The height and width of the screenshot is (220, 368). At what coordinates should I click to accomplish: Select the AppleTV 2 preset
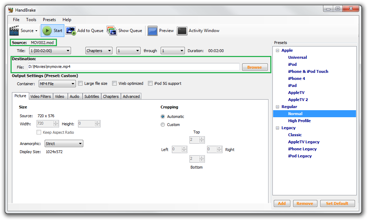click(298, 100)
